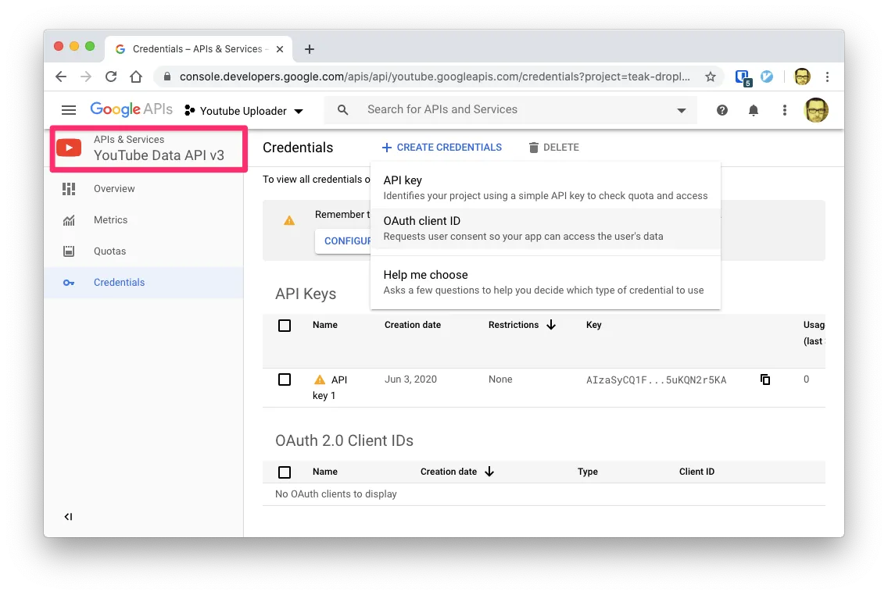Open the console three-dot settings menu

784,110
